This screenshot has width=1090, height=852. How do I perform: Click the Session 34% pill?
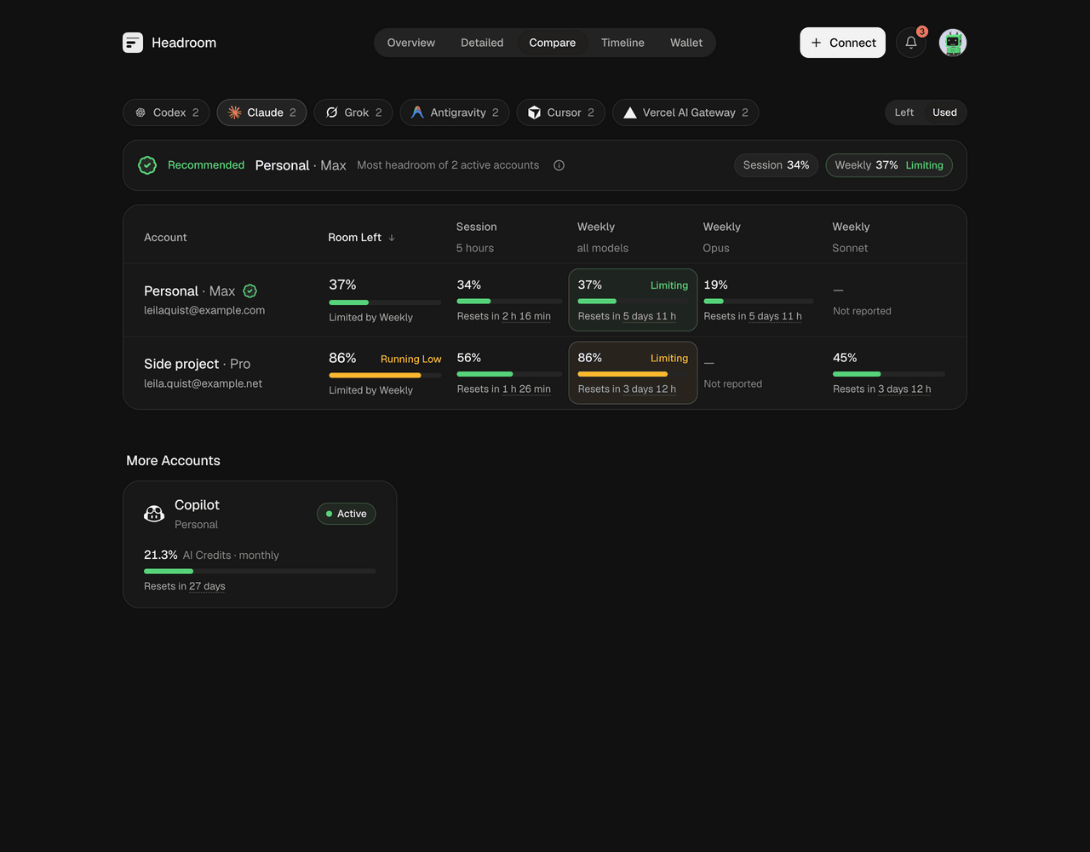(777, 165)
